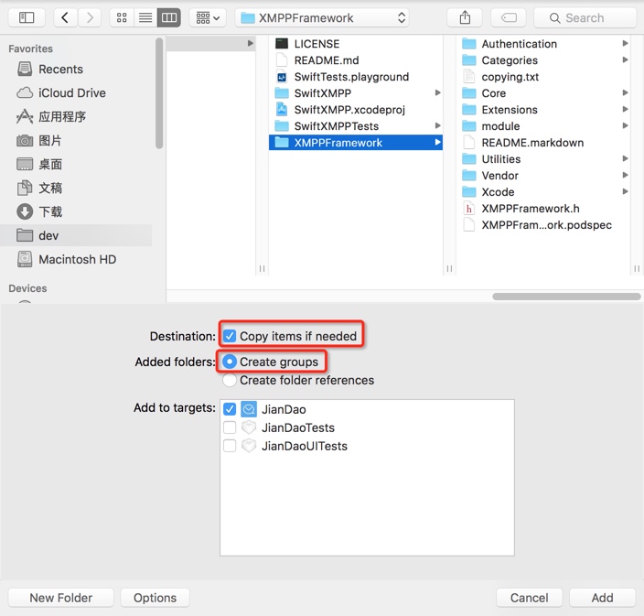Click the Cancel button
This screenshot has height=616, width=644.
[x=529, y=598]
